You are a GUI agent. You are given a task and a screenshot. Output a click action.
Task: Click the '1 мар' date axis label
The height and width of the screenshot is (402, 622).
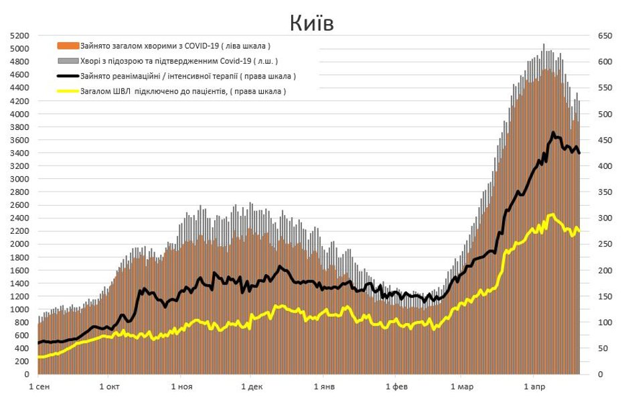click(461, 387)
